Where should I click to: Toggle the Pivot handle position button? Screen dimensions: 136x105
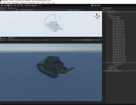coord(28,5)
